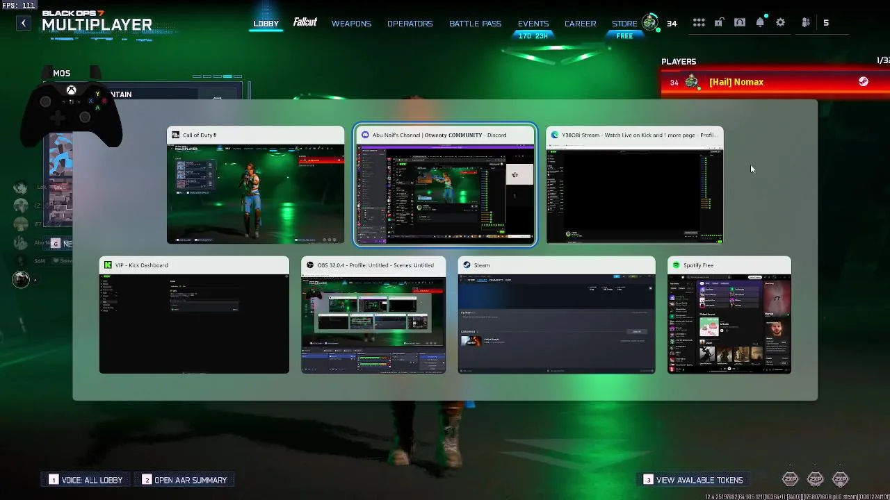Click the icon between padlock and bell
890x500 pixels.
click(740, 23)
